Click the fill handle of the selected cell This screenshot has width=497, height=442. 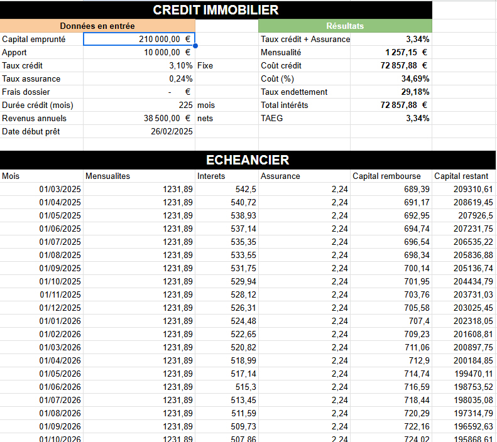point(195,46)
